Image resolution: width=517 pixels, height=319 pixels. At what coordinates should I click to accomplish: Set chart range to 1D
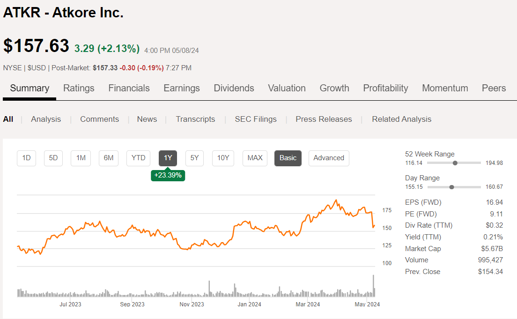pos(27,158)
